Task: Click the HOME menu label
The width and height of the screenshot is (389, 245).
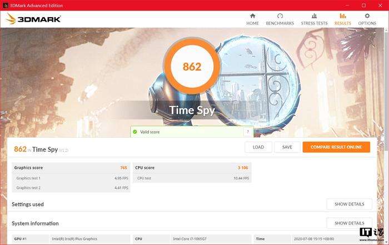Action: click(x=252, y=23)
